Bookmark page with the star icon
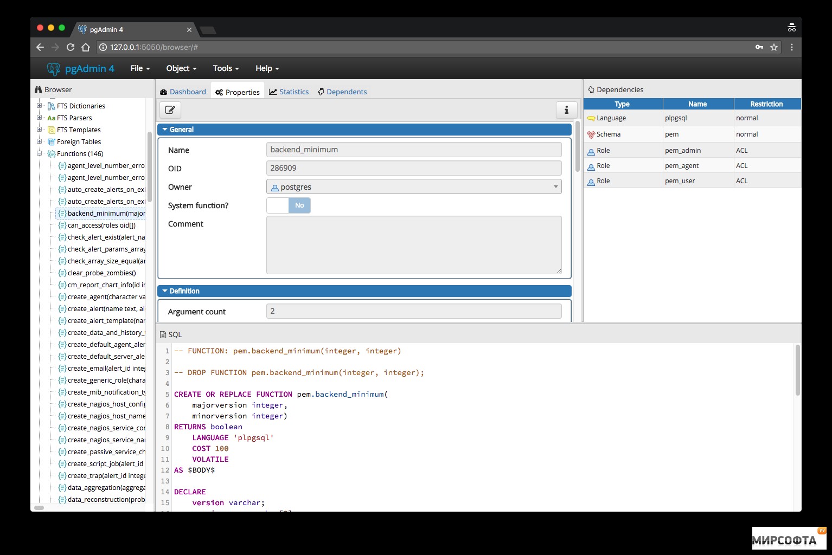832x555 pixels. [774, 47]
